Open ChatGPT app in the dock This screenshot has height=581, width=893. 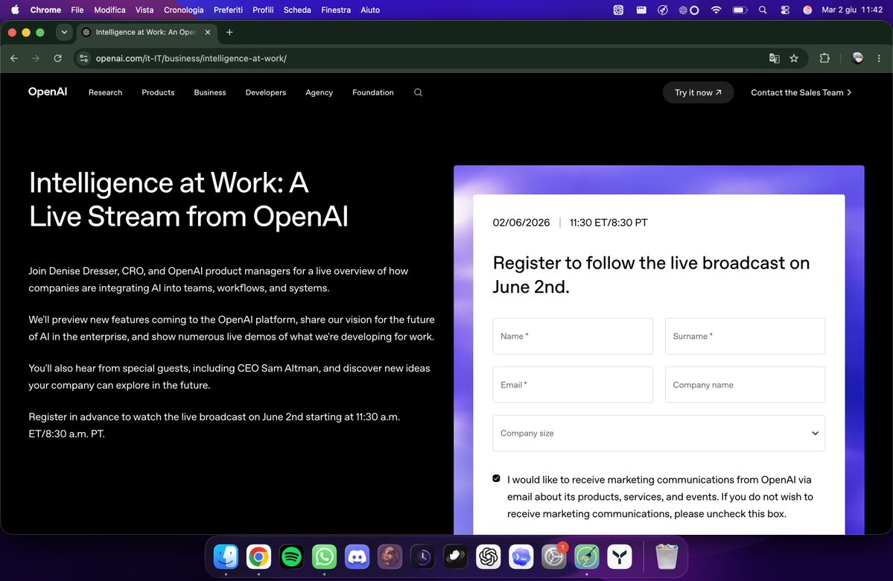[x=488, y=556]
